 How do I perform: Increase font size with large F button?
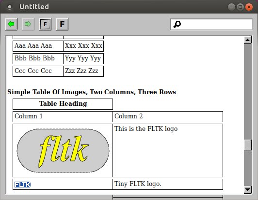coord(62,24)
